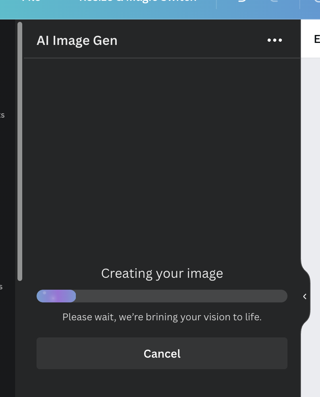Click the unfilled grey part of the progress bar
Image resolution: width=320 pixels, height=397 pixels.
click(181, 296)
